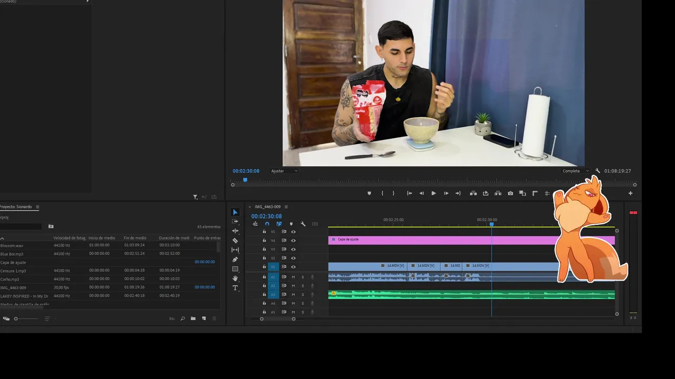The width and height of the screenshot is (675, 379).
Task: Click the Find magnifier in Project panel
Action: (183, 318)
